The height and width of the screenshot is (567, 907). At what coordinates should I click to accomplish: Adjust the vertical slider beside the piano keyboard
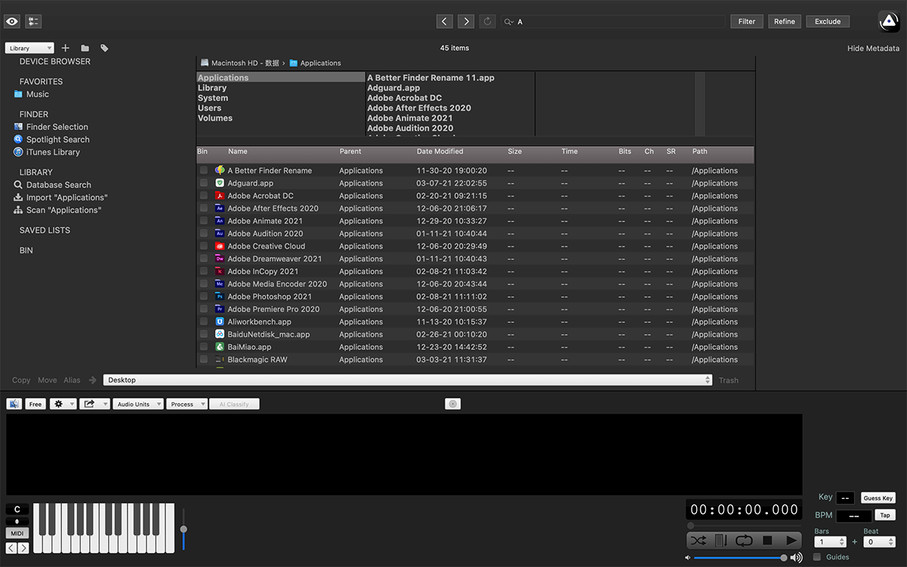tap(183, 528)
